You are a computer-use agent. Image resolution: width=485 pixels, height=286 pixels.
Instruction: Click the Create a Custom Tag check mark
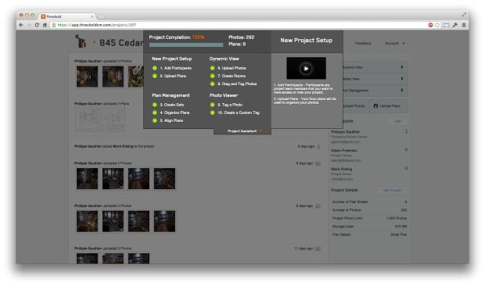pos(213,113)
